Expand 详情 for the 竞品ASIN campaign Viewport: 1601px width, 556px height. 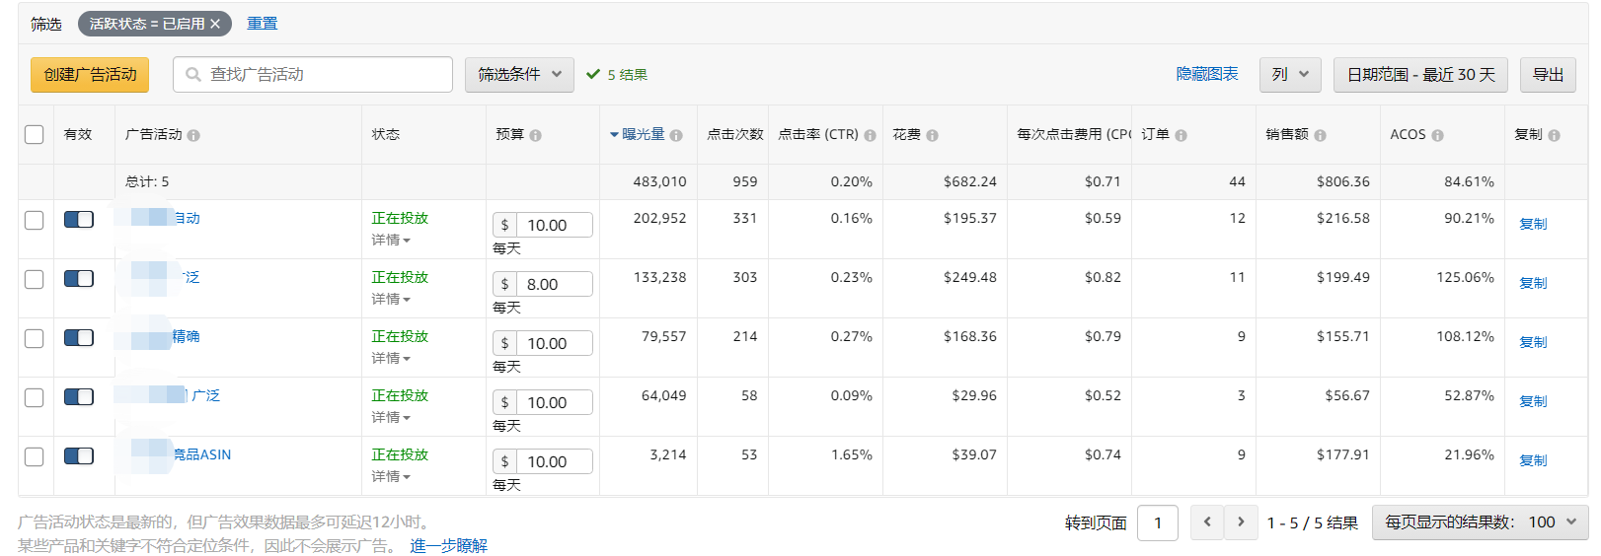(x=391, y=477)
